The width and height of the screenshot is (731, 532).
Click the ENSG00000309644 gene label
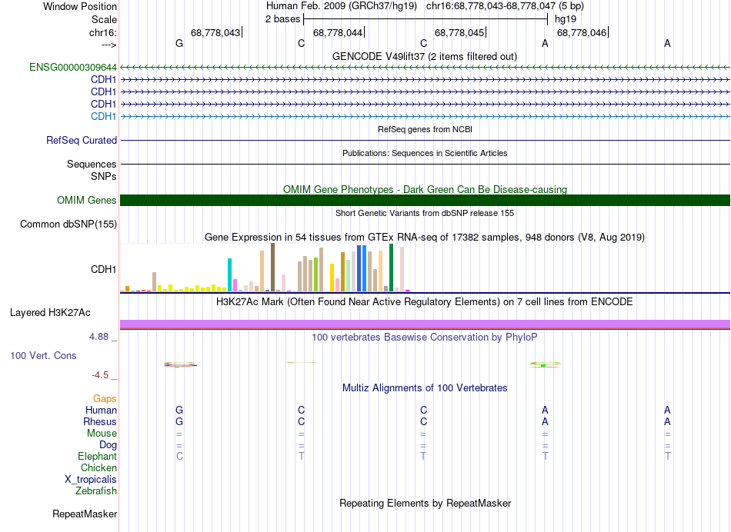tap(73, 68)
